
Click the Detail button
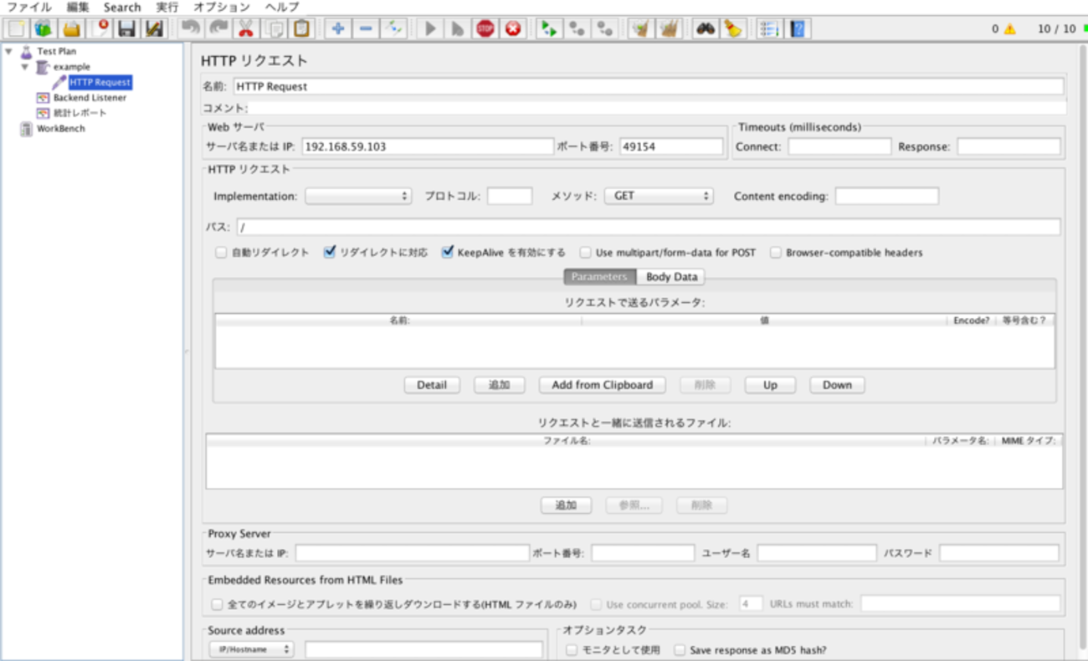432,385
